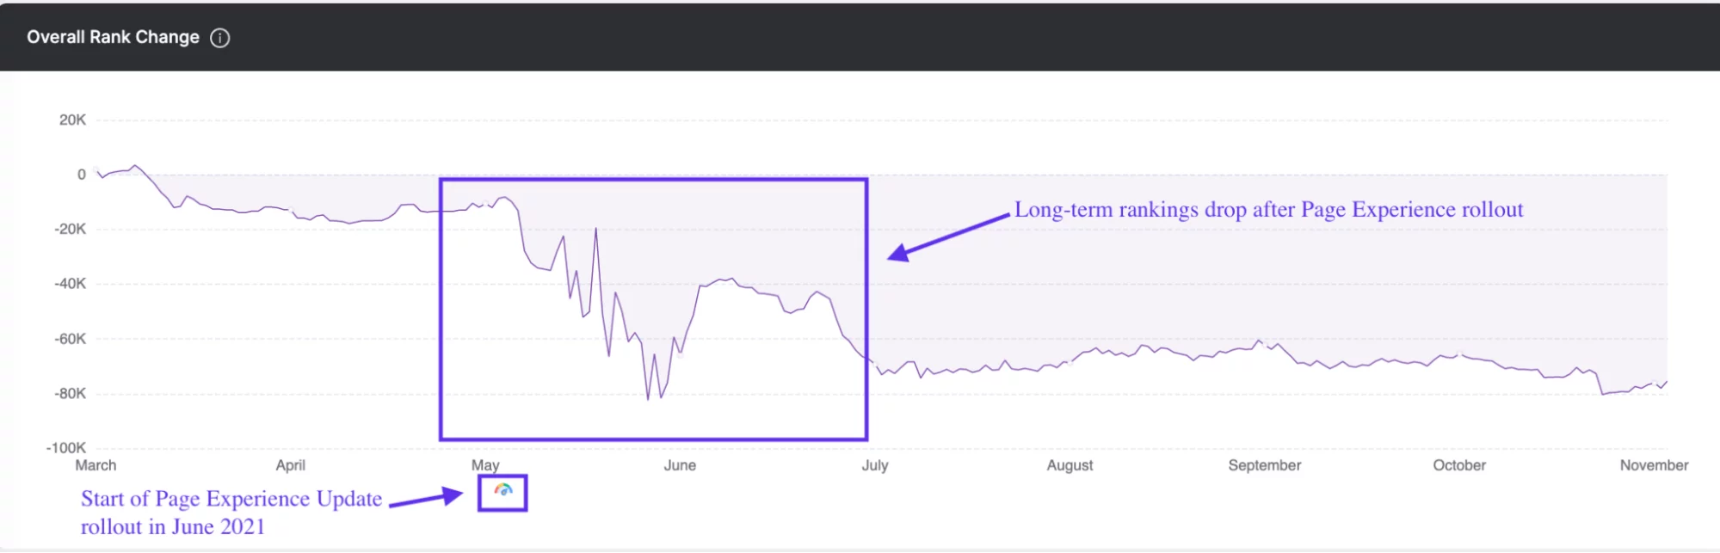Click the info icon beside Overall Rank Change
This screenshot has width=1720, height=553.
tap(220, 38)
